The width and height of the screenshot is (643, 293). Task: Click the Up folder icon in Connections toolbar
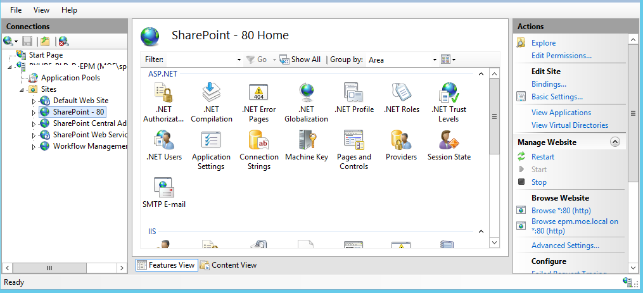(45, 41)
